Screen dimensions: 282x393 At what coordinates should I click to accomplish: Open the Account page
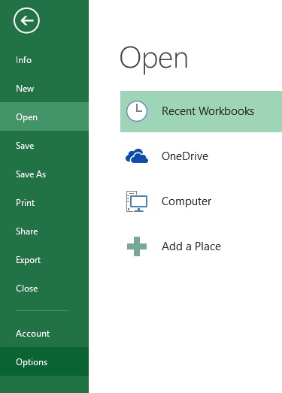[44, 334]
